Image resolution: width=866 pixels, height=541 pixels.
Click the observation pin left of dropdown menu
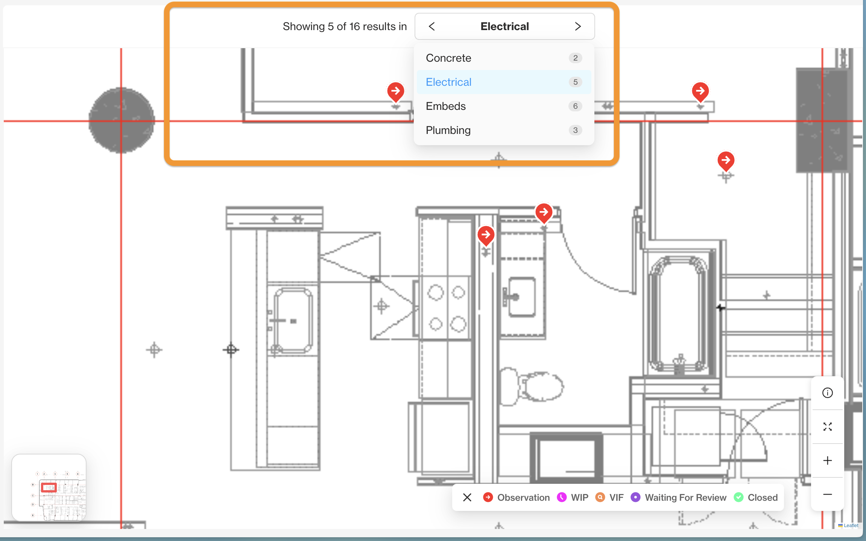pyautogui.click(x=395, y=91)
